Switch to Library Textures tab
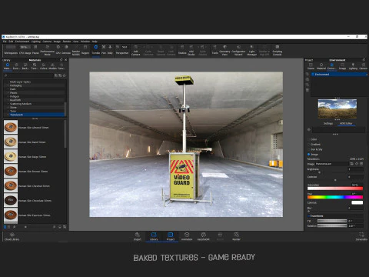369x277 pixels. click(x=35, y=66)
